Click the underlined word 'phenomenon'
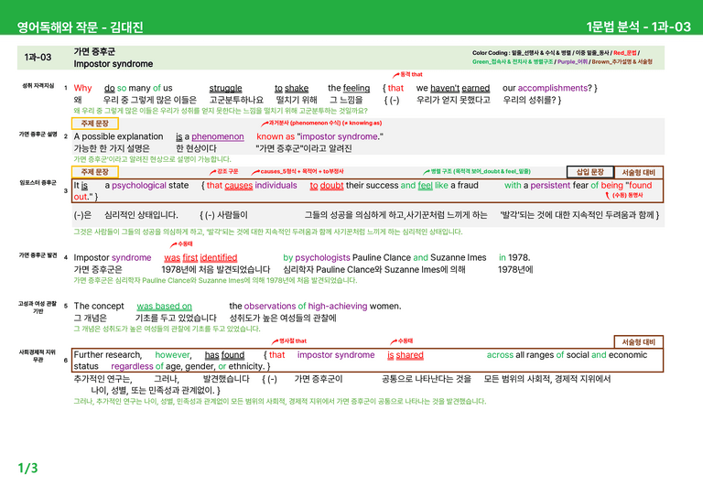Image resolution: width=703 pixels, height=497 pixels. click(x=218, y=136)
